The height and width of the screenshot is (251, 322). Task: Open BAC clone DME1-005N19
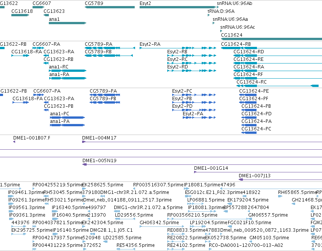(x=100, y=161)
